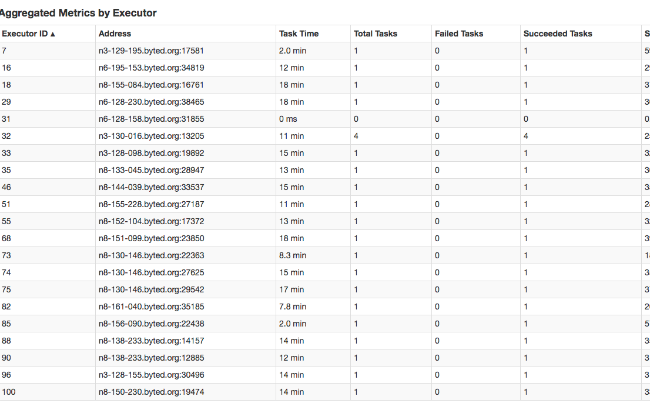
Task: Select address n6-195-153.byted.org:34819
Action: (x=151, y=68)
